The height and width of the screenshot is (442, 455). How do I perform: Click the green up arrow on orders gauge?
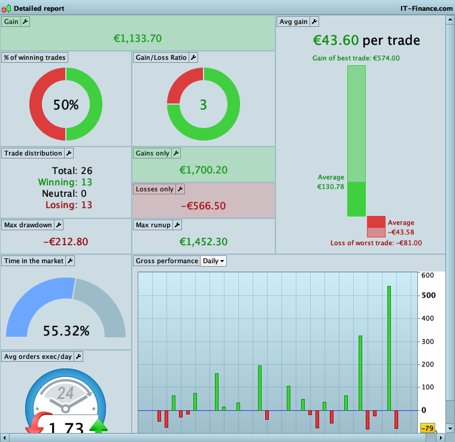98,426
